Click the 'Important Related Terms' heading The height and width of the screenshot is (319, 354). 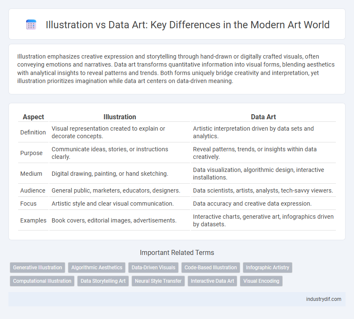[177, 252]
